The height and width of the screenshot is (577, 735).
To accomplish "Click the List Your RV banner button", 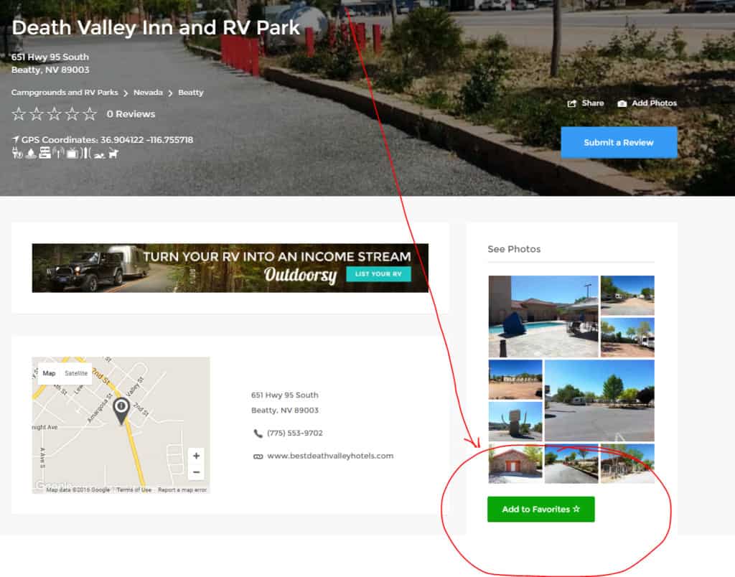I will click(x=378, y=273).
